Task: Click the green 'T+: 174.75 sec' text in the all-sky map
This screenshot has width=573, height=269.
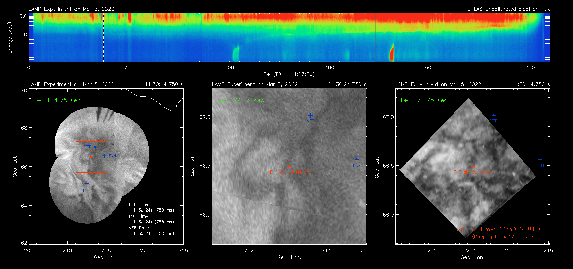Action: point(57,100)
